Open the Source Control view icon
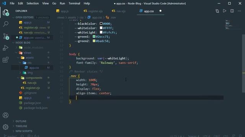This screenshot has width=245, height=137. (6, 37)
